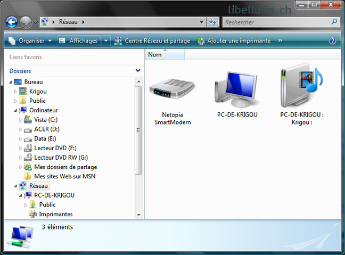
Task: Sort by the Nom column header
Action: 165,54
